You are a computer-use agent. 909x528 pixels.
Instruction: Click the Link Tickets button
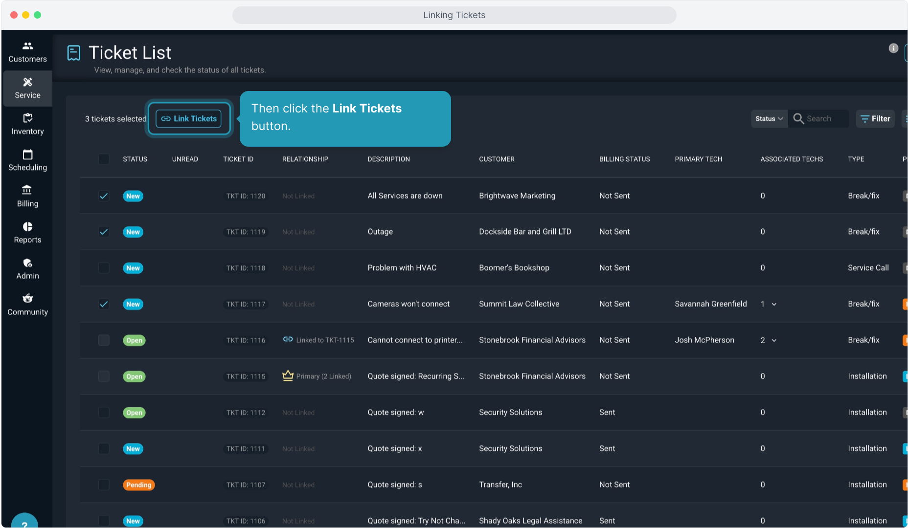click(189, 119)
